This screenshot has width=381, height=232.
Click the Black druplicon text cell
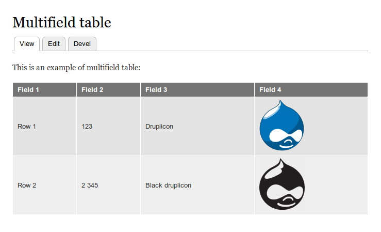coord(197,185)
